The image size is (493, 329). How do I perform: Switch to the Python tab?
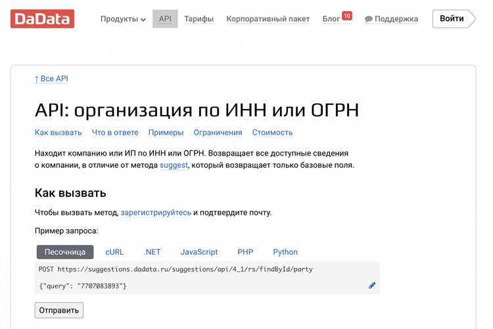[285, 252]
